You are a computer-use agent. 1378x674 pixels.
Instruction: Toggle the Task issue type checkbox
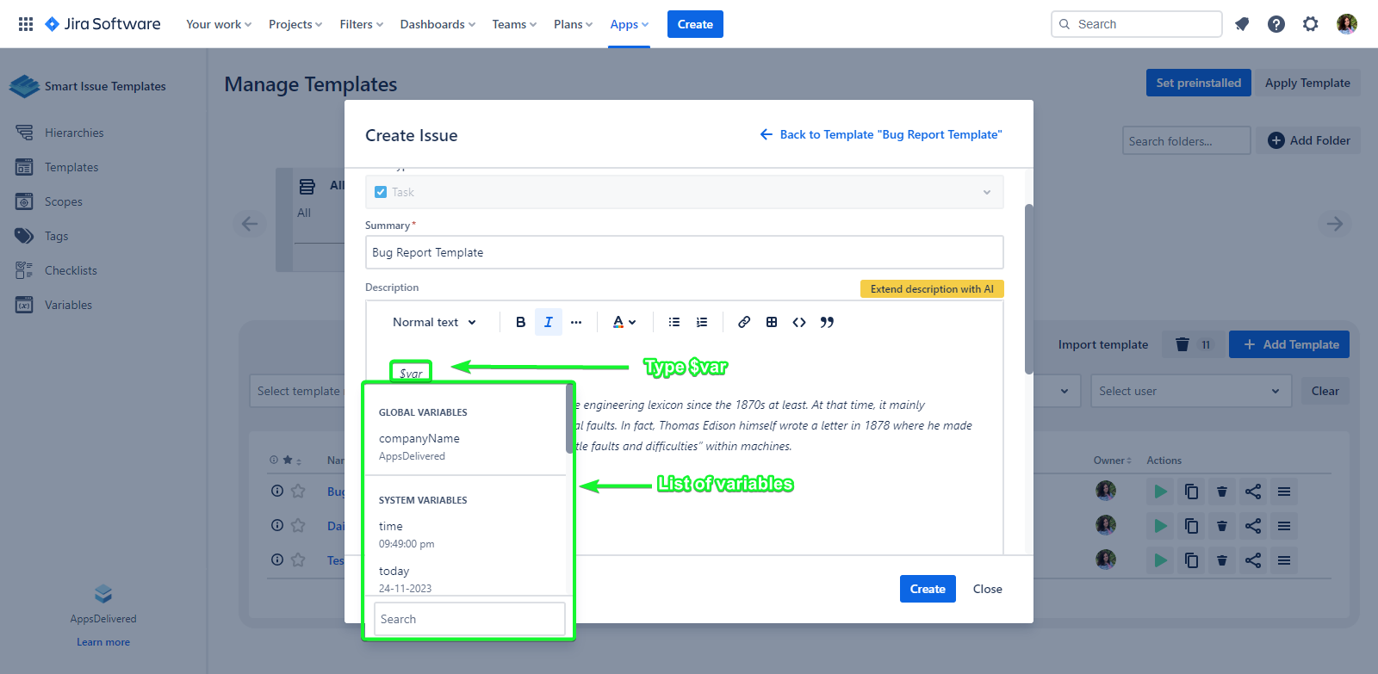(381, 192)
